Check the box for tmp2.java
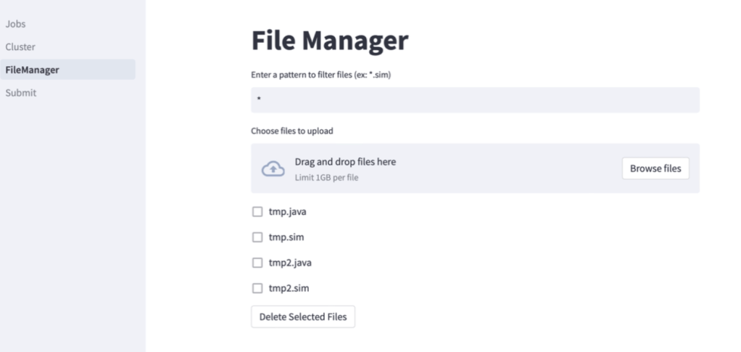741x352 pixels. pos(257,263)
